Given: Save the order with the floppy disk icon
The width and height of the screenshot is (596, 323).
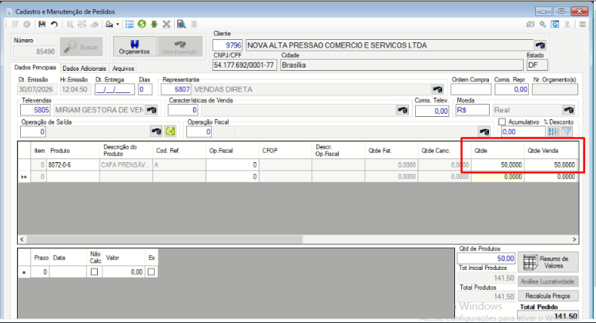Looking at the screenshot, I should pos(42,25).
